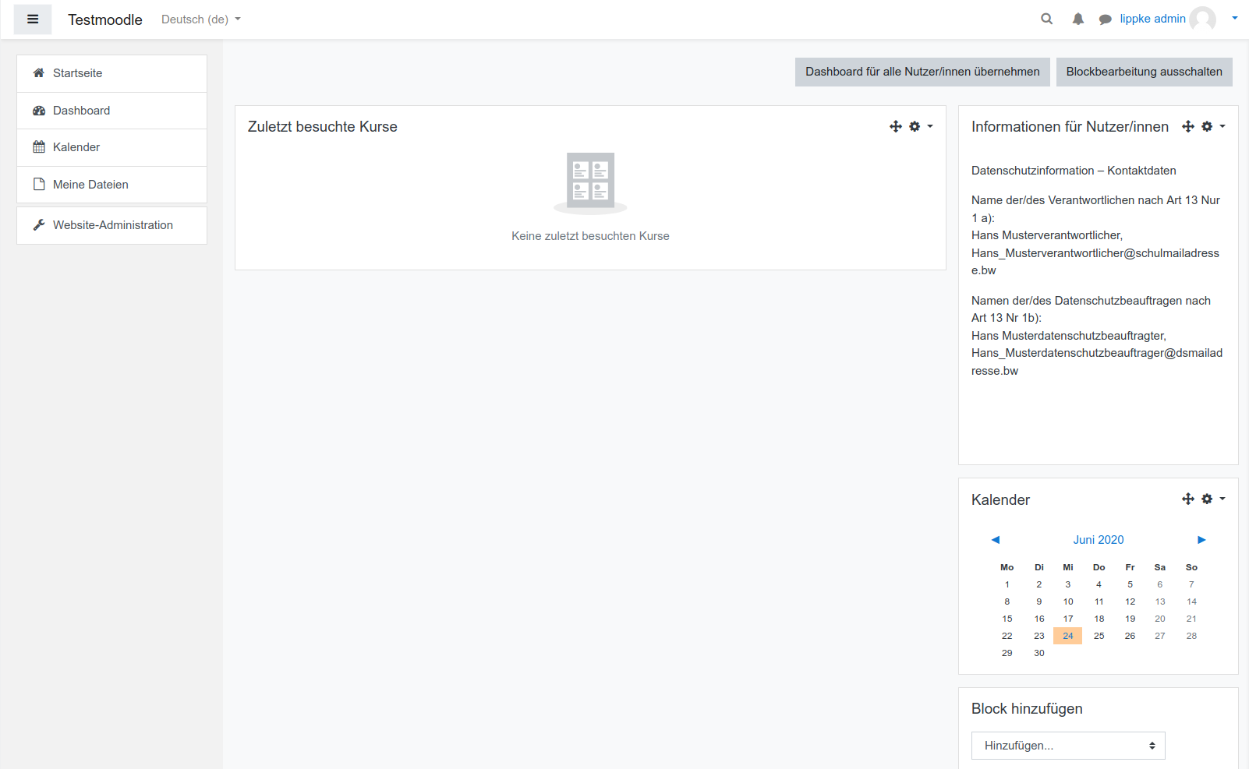Open the notifications bell
Image resolution: width=1249 pixels, height=769 pixels.
pos(1077,19)
